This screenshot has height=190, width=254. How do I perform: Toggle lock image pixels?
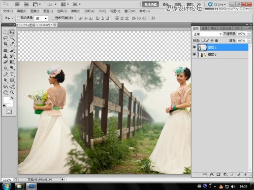tap(208, 41)
